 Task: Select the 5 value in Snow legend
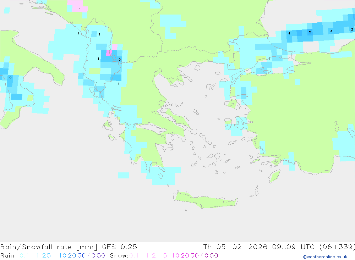click(165, 255)
